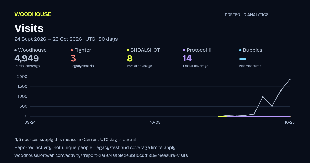310x163 pixels.
Task: Select the Visits heading
Action: (29, 28)
